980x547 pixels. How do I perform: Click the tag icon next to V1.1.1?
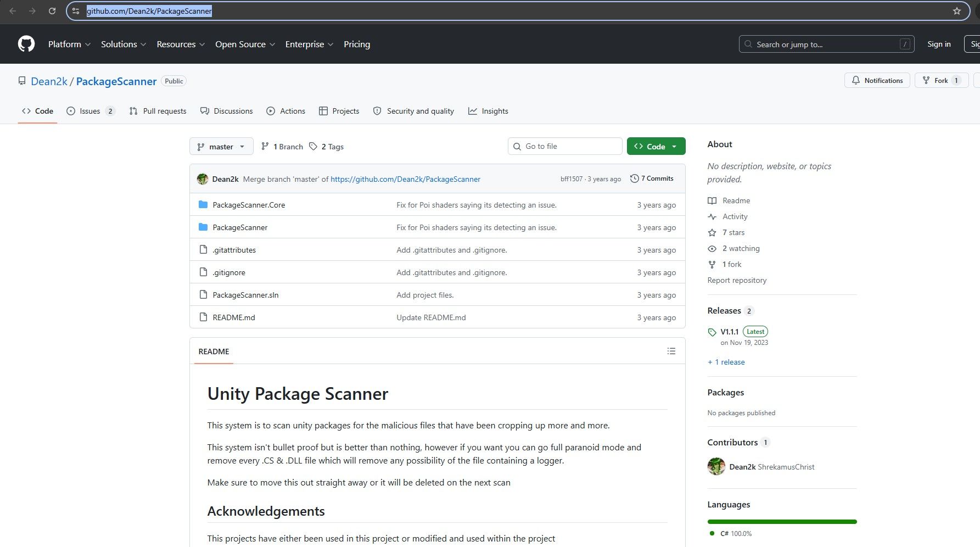(x=712, y=332)
